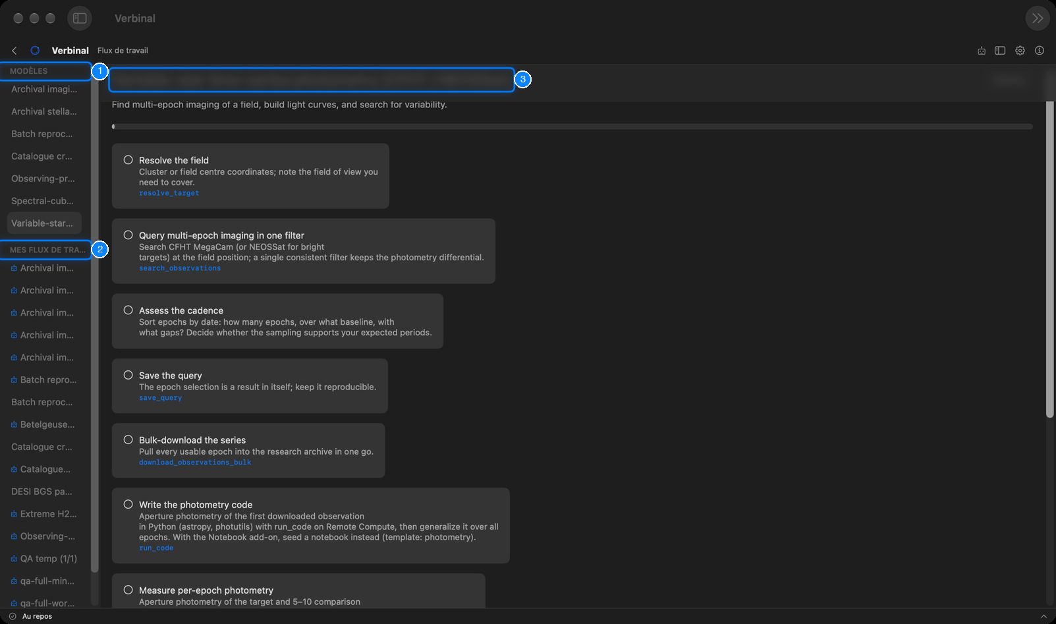Open the robot assistant icon in header
This screenshot has height=624, width=1056.
coord(982,51)
